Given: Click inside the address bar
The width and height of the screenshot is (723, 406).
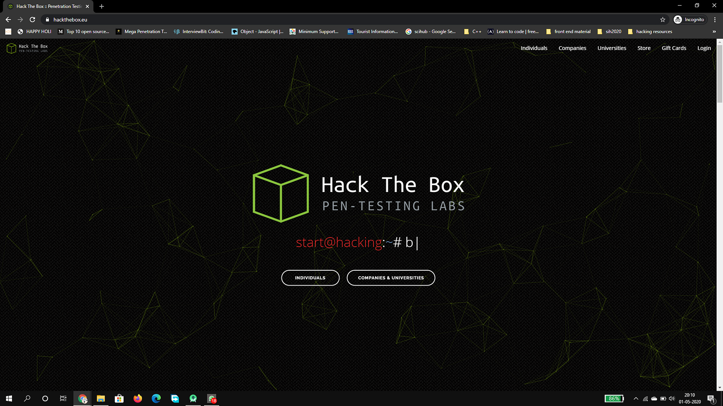Looking at the screenshot, I should click(160, 19).
